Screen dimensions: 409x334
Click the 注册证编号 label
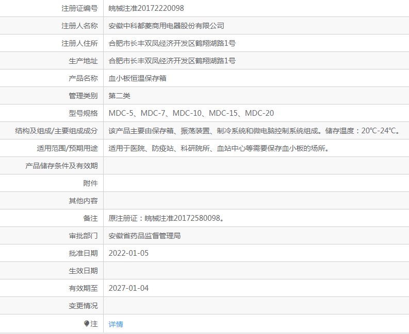click(79, 8)
